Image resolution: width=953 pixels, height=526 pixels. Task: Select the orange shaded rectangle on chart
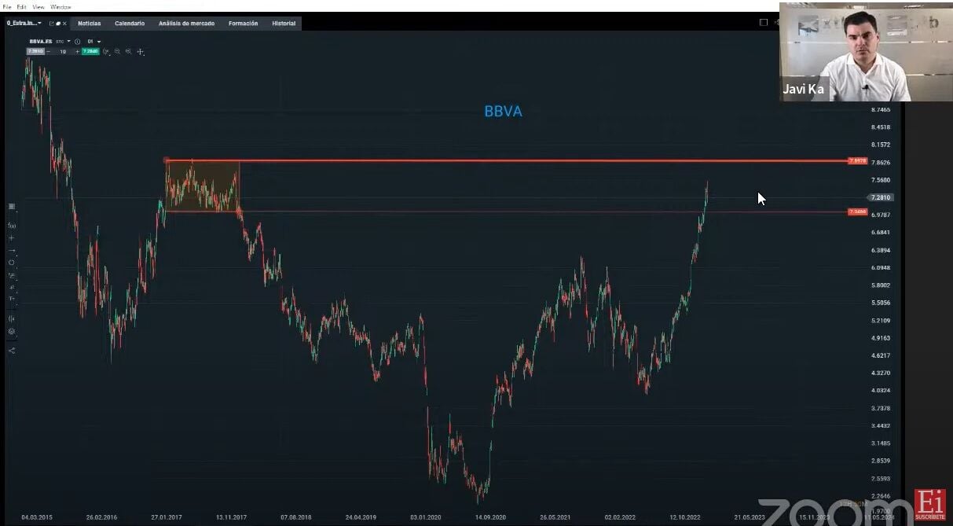click(202, 186)
